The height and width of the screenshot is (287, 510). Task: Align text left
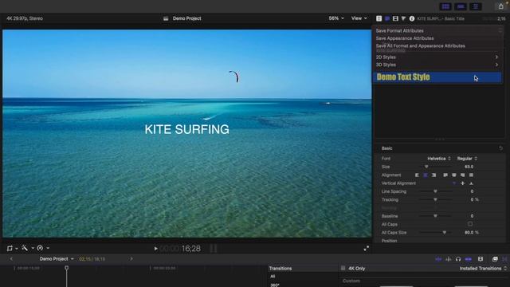[417, 175]
